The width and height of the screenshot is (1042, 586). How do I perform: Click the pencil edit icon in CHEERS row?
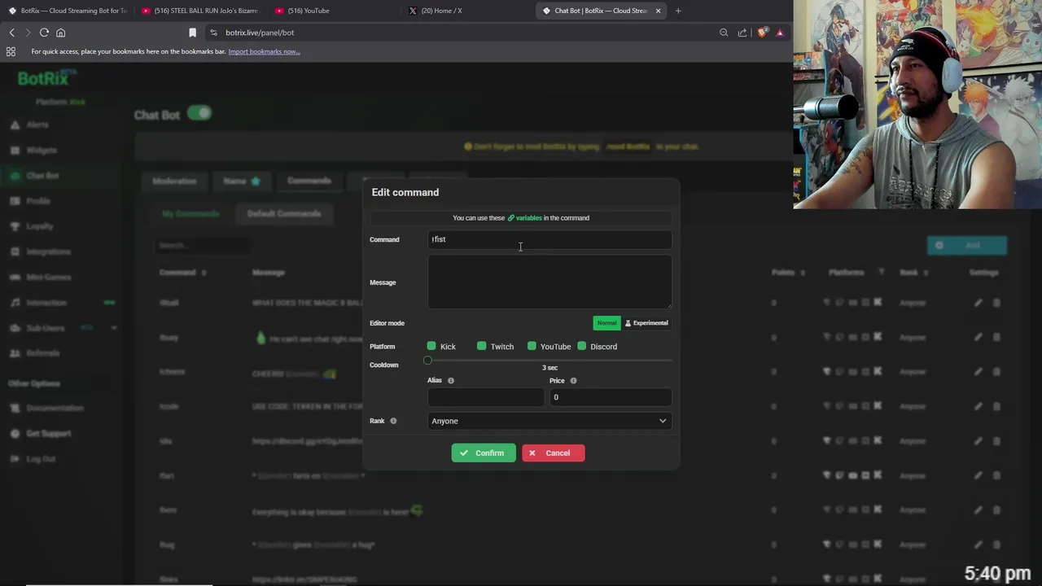[978, 372]
